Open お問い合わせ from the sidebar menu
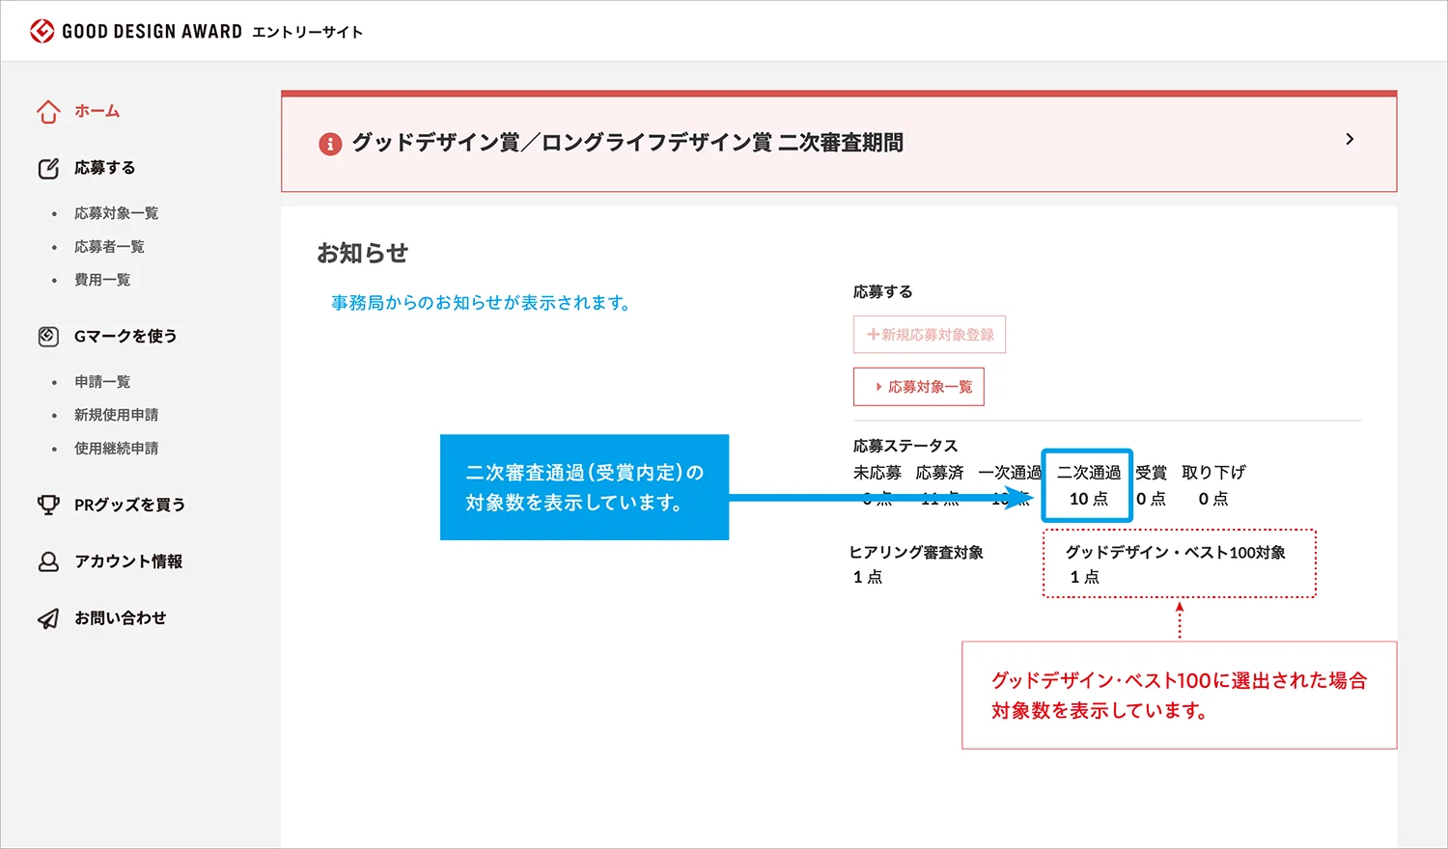The image size is (1448, 849). 121,617
